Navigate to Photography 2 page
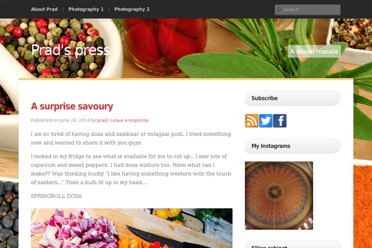Viewport: 372px width, 248px height. (x=132, y=9)
